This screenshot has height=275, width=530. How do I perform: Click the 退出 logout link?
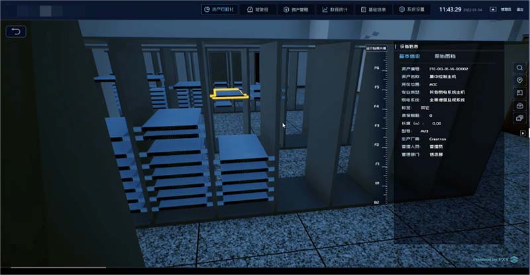coord(519,10)
